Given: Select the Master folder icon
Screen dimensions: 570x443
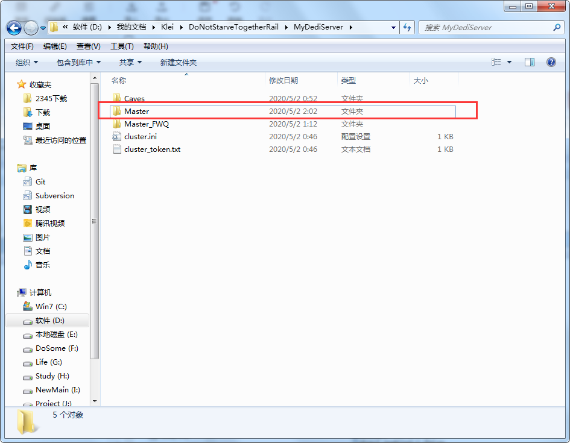Looking at the screenshot, I should pyautogui.click(x=116, y=111).
